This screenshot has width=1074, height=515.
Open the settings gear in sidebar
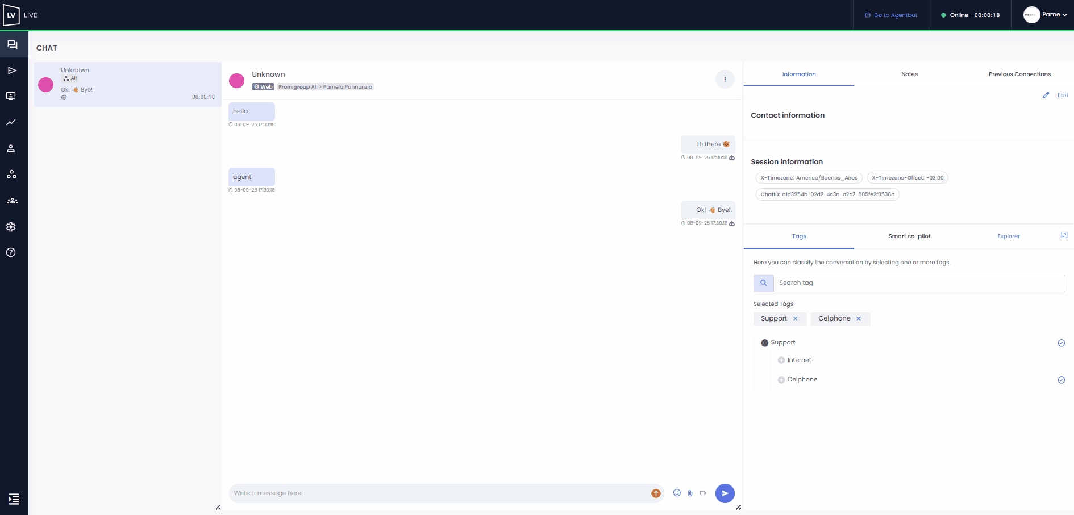click(x=11, y=227)
